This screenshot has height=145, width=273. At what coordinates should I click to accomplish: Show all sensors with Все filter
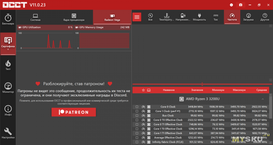(150, 17)
